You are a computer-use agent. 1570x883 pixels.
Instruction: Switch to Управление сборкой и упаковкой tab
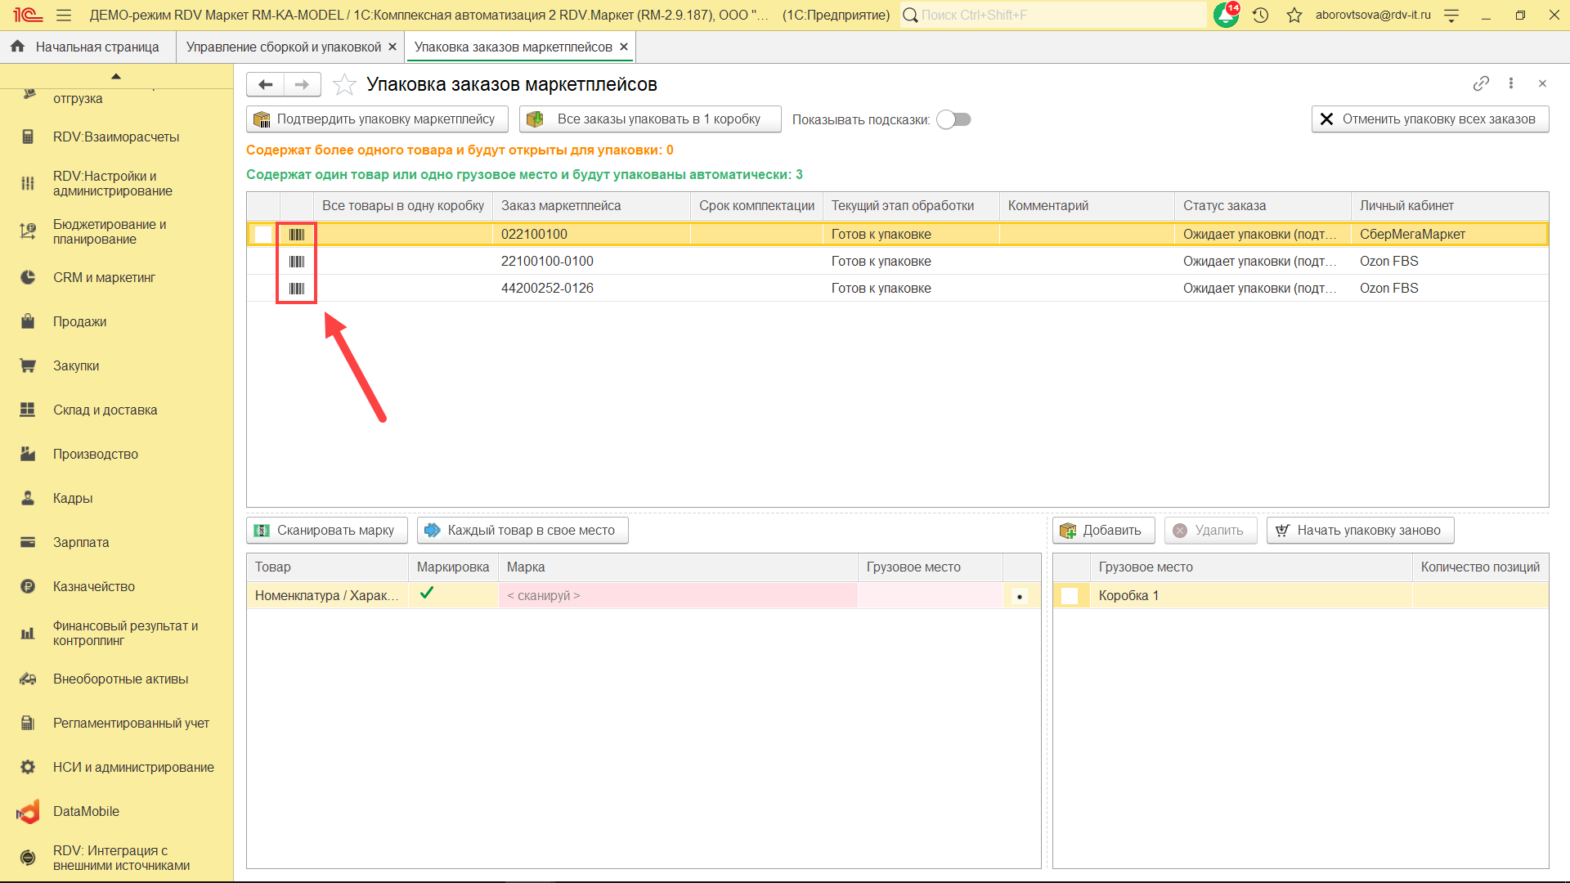(283, 47)
